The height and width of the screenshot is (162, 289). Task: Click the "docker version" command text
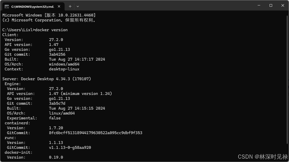coord(51,30)
